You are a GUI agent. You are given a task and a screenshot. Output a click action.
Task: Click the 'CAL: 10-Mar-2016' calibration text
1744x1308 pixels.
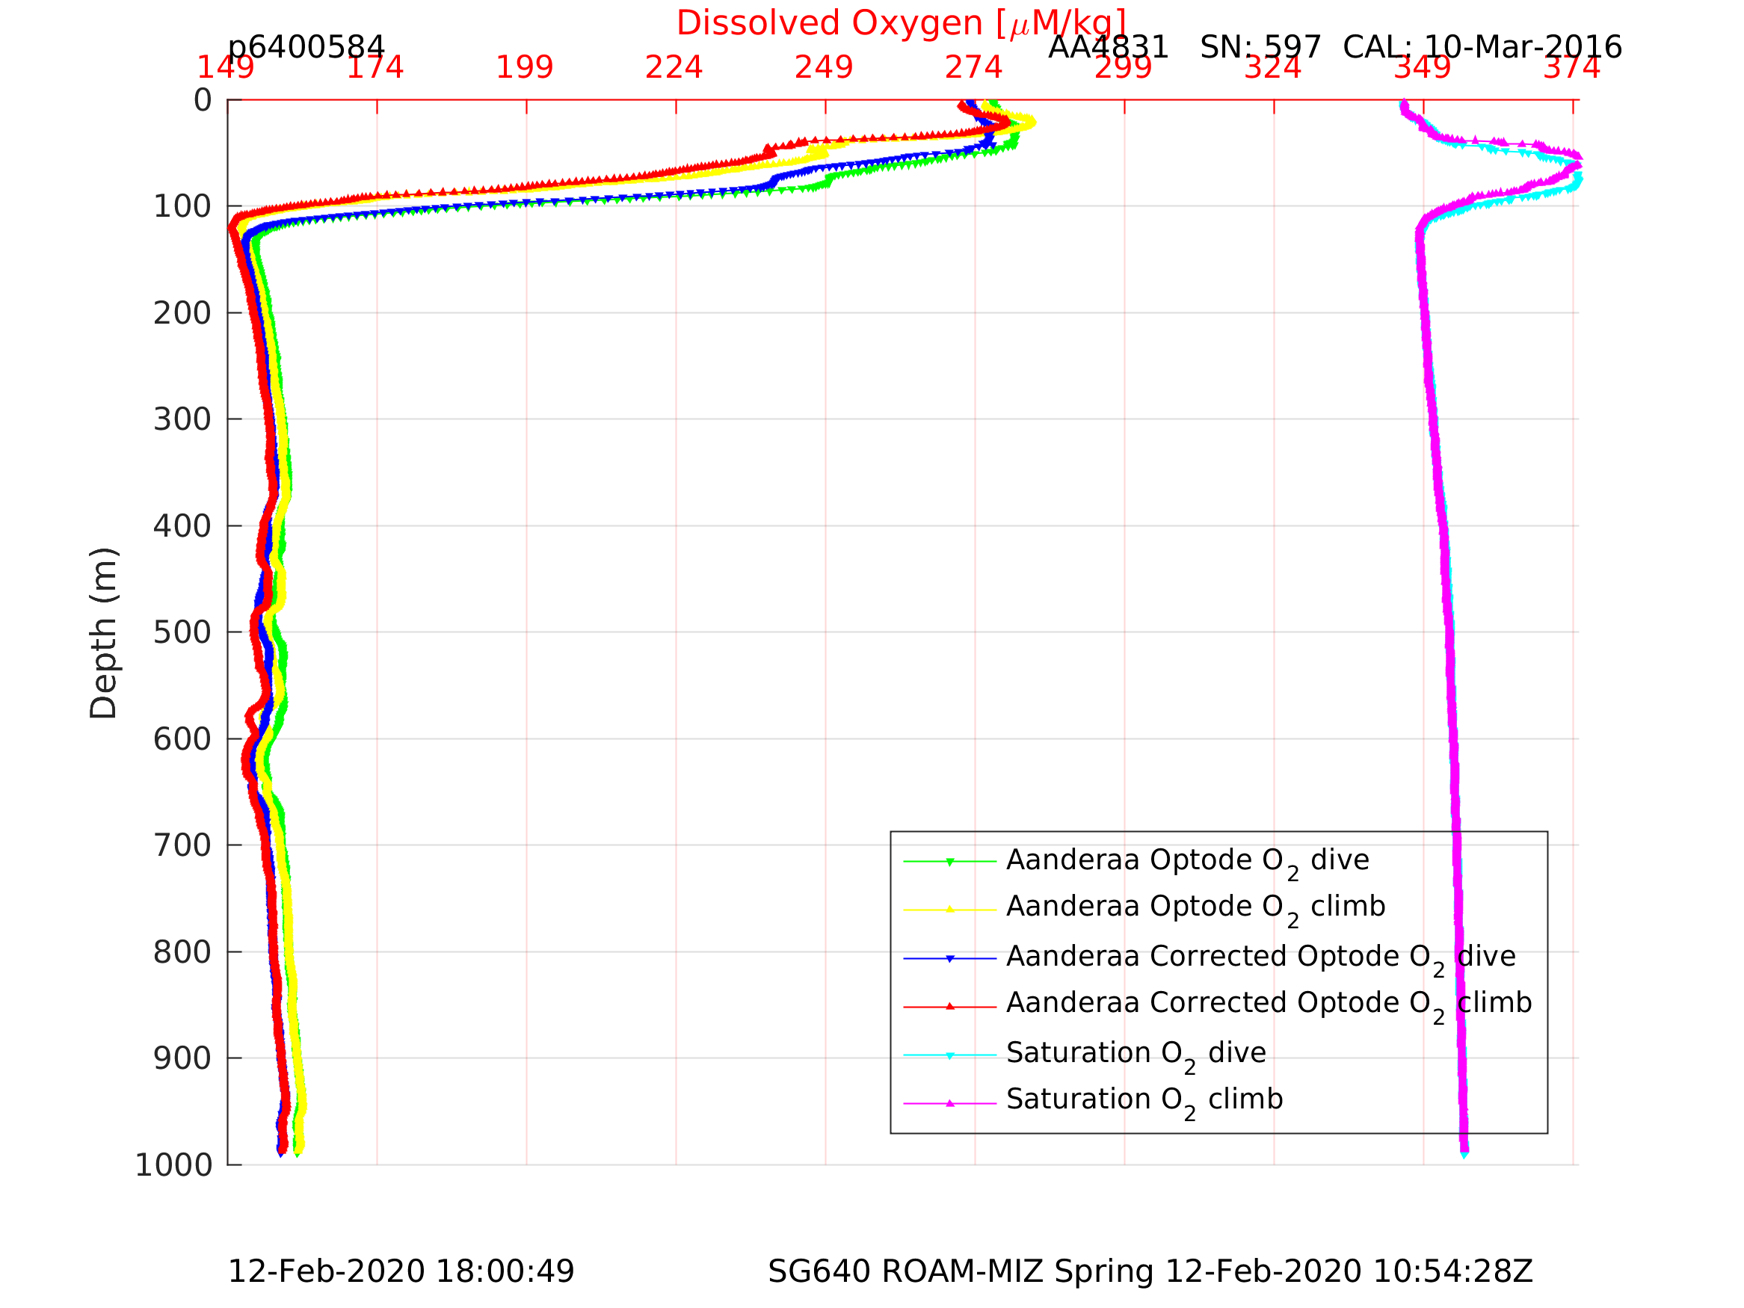[x=1482, y=48]
